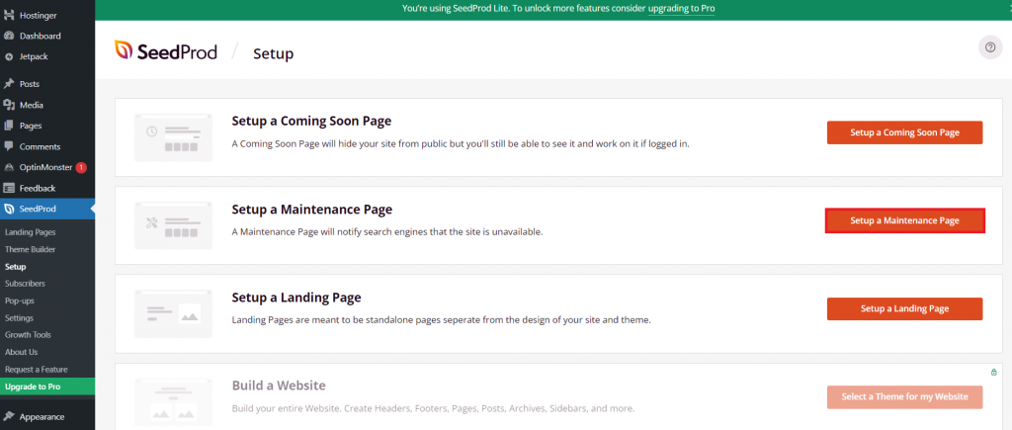Click the upgrading to Pro link
Viewport: 1012px width, 430px height.
tap(681, 8)
